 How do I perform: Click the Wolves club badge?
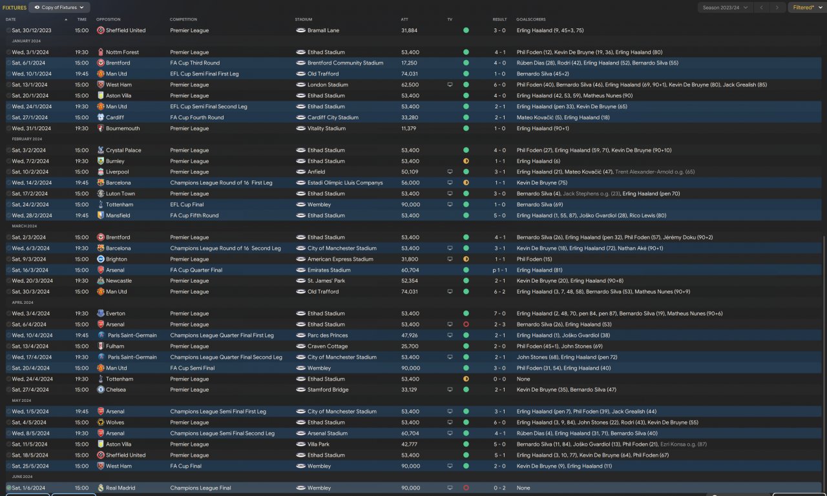(100, 422)
